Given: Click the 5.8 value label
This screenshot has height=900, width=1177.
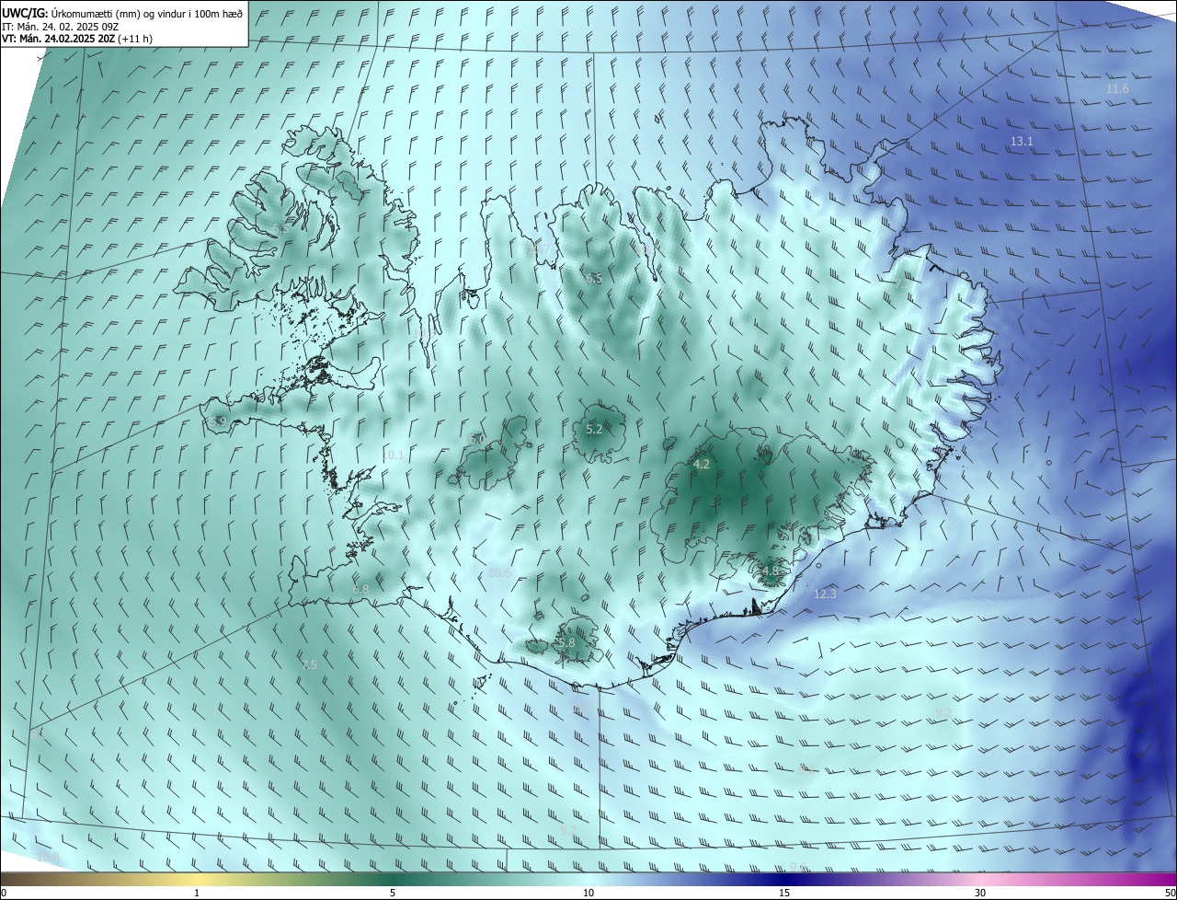Looking at the screenshot, I should 566,643.
